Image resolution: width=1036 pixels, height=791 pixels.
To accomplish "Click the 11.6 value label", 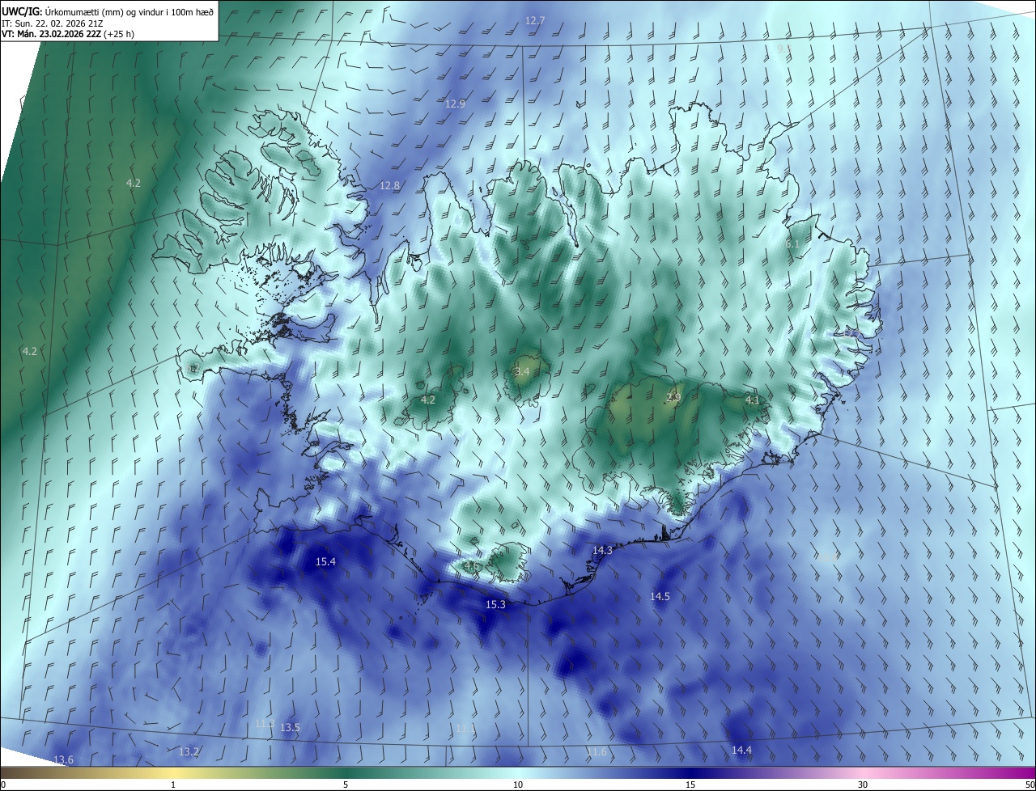I will (x=597, y=752).
